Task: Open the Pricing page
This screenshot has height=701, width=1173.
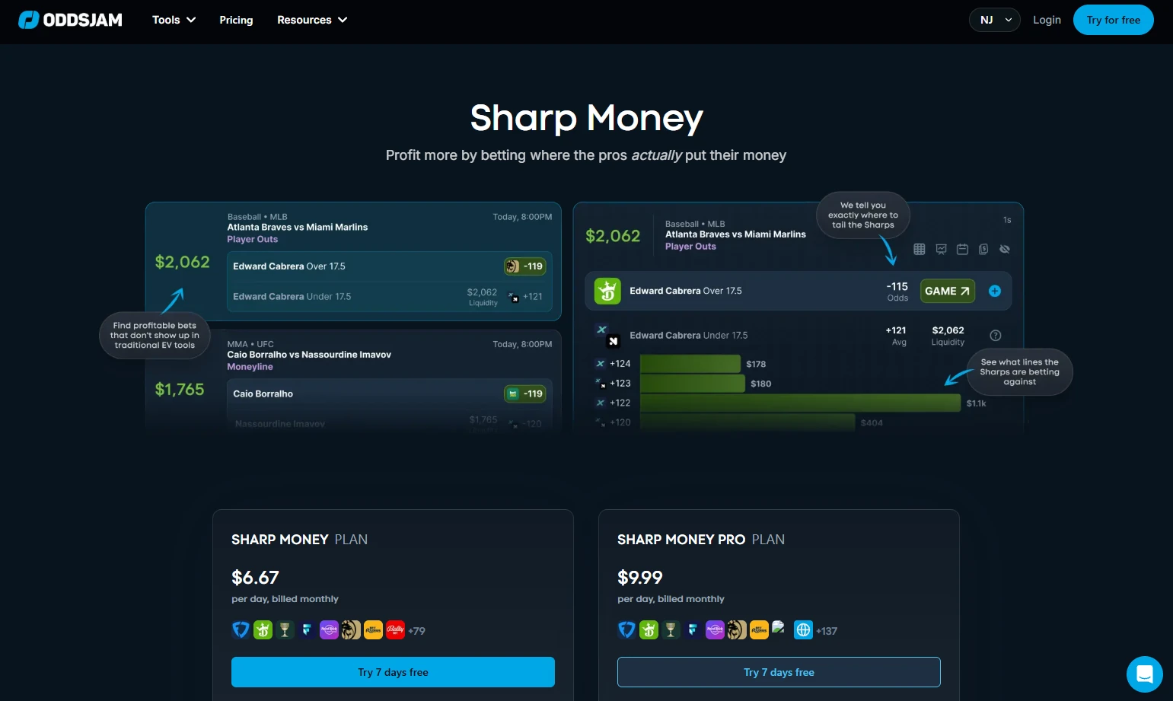Action: point(236,20)
